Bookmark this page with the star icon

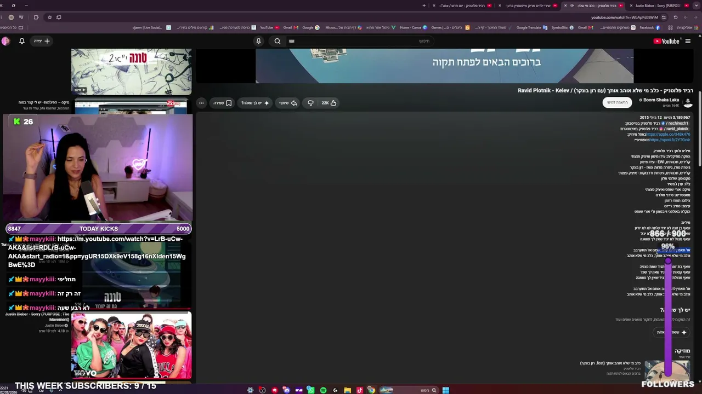pyautogui.click(x=49, y=17)
